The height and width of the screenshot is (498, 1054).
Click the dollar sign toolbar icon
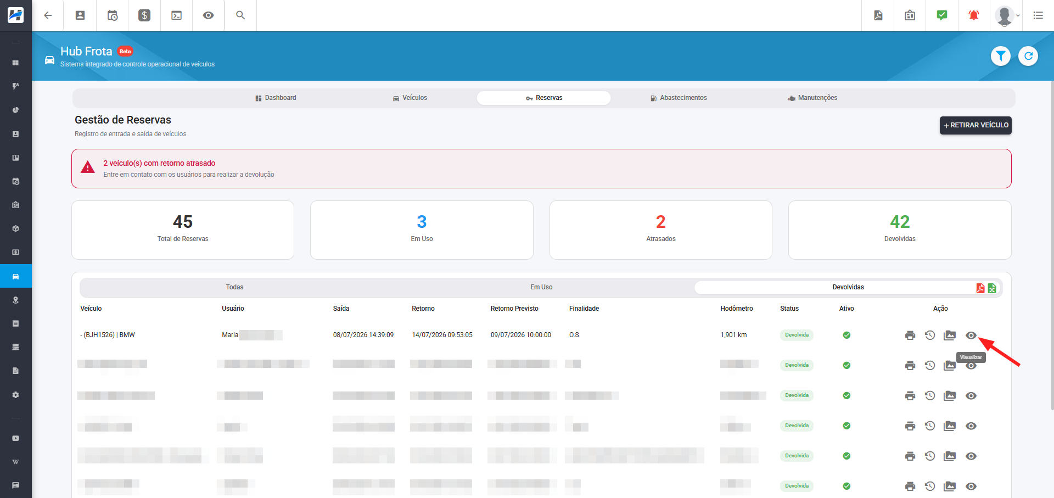coord(144,15)
